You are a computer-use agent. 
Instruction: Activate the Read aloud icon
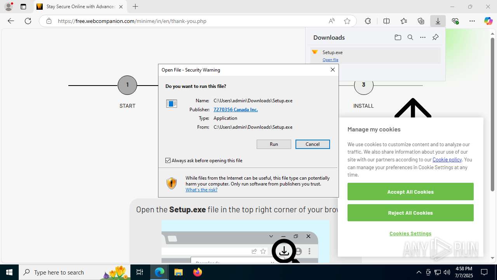[x=332, y=21]
